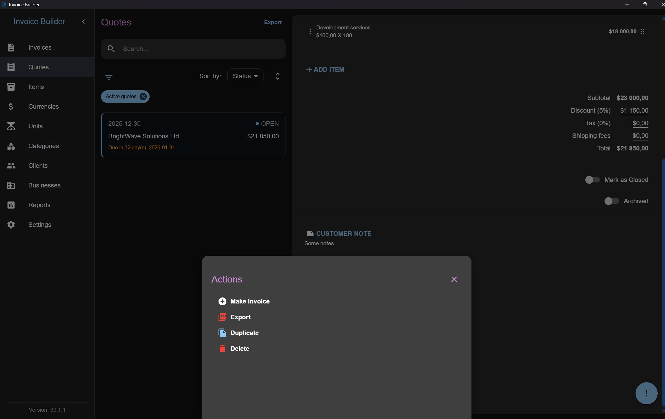This screenshot has height=419, width=665.
Task: Click the Invoice Builder title
Action: point(39,22)
